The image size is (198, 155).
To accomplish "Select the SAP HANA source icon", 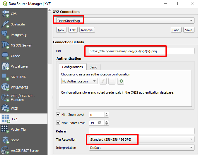I will 5,77.
